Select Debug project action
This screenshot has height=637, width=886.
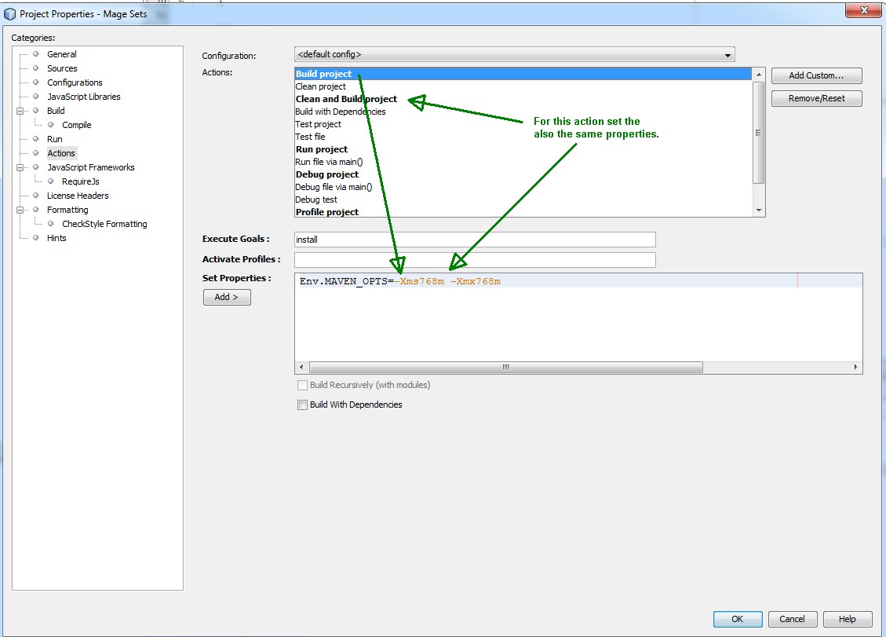326,174
